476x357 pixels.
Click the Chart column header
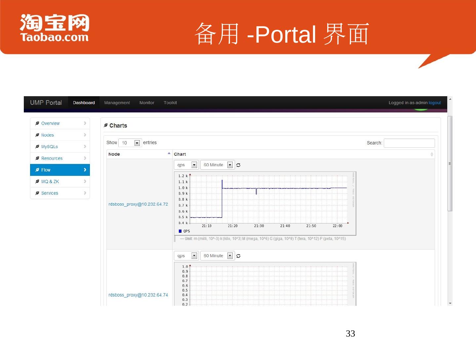303,154
